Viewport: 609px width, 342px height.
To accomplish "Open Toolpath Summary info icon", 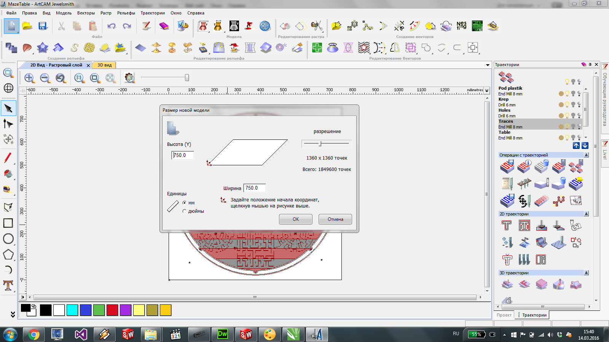I will pos(524,166).
